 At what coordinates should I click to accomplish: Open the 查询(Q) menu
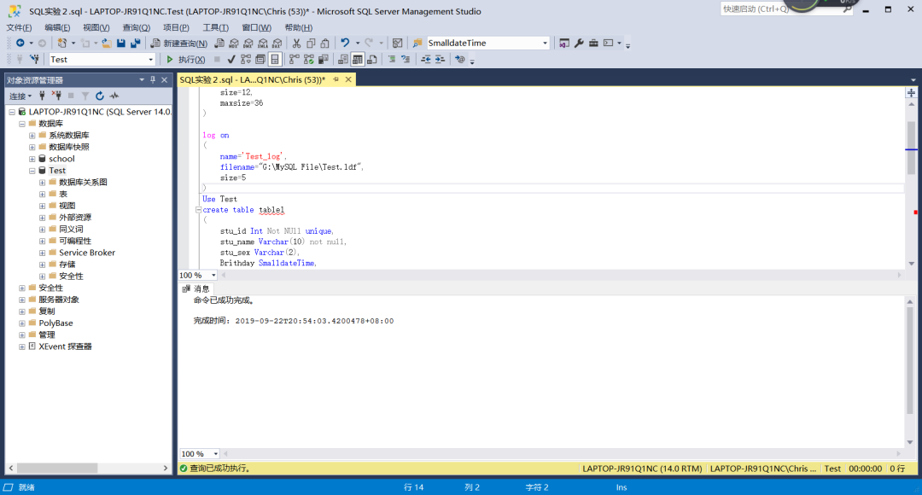point(136,27)
